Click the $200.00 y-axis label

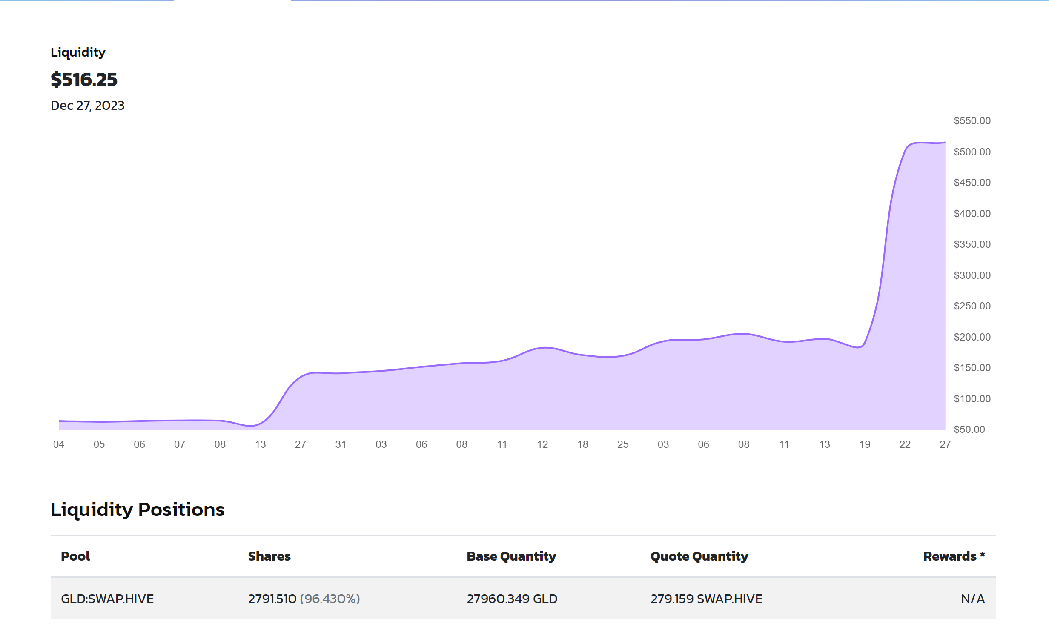click(x=972, y=337)
